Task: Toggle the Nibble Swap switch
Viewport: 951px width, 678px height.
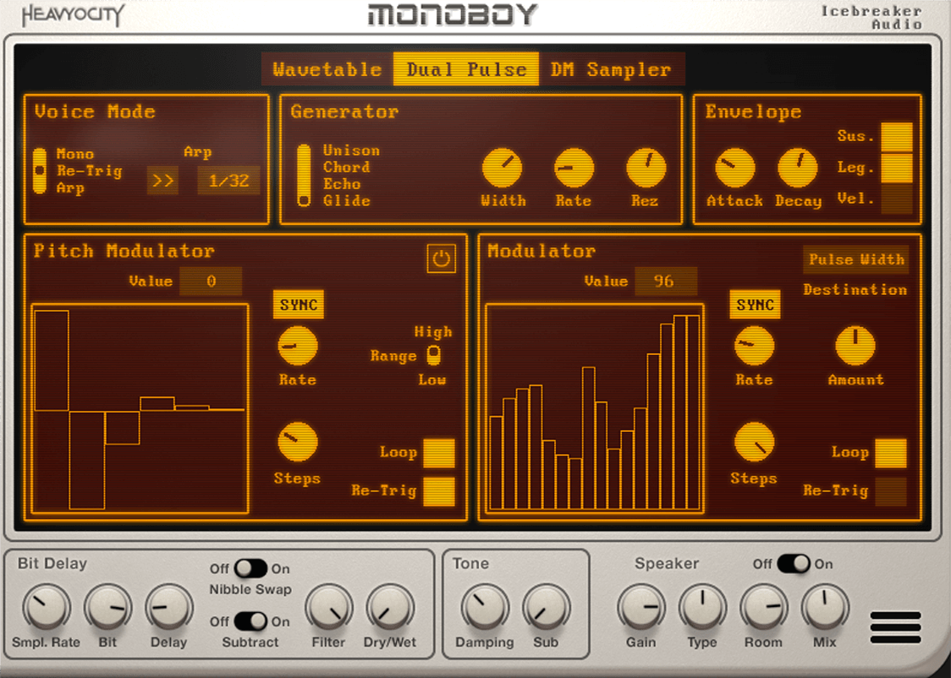Action: [x=250, y=569]
